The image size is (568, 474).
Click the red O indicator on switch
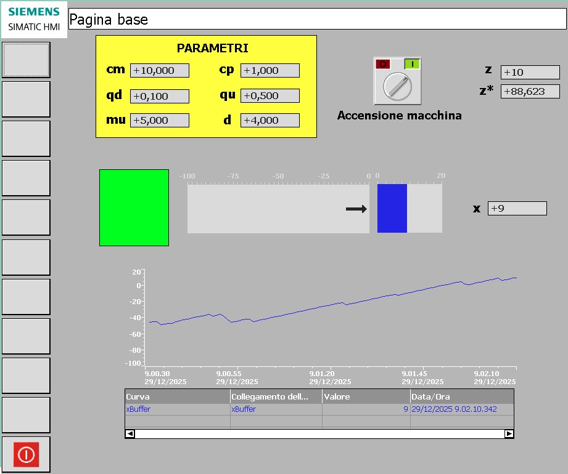tap(383, 64)
